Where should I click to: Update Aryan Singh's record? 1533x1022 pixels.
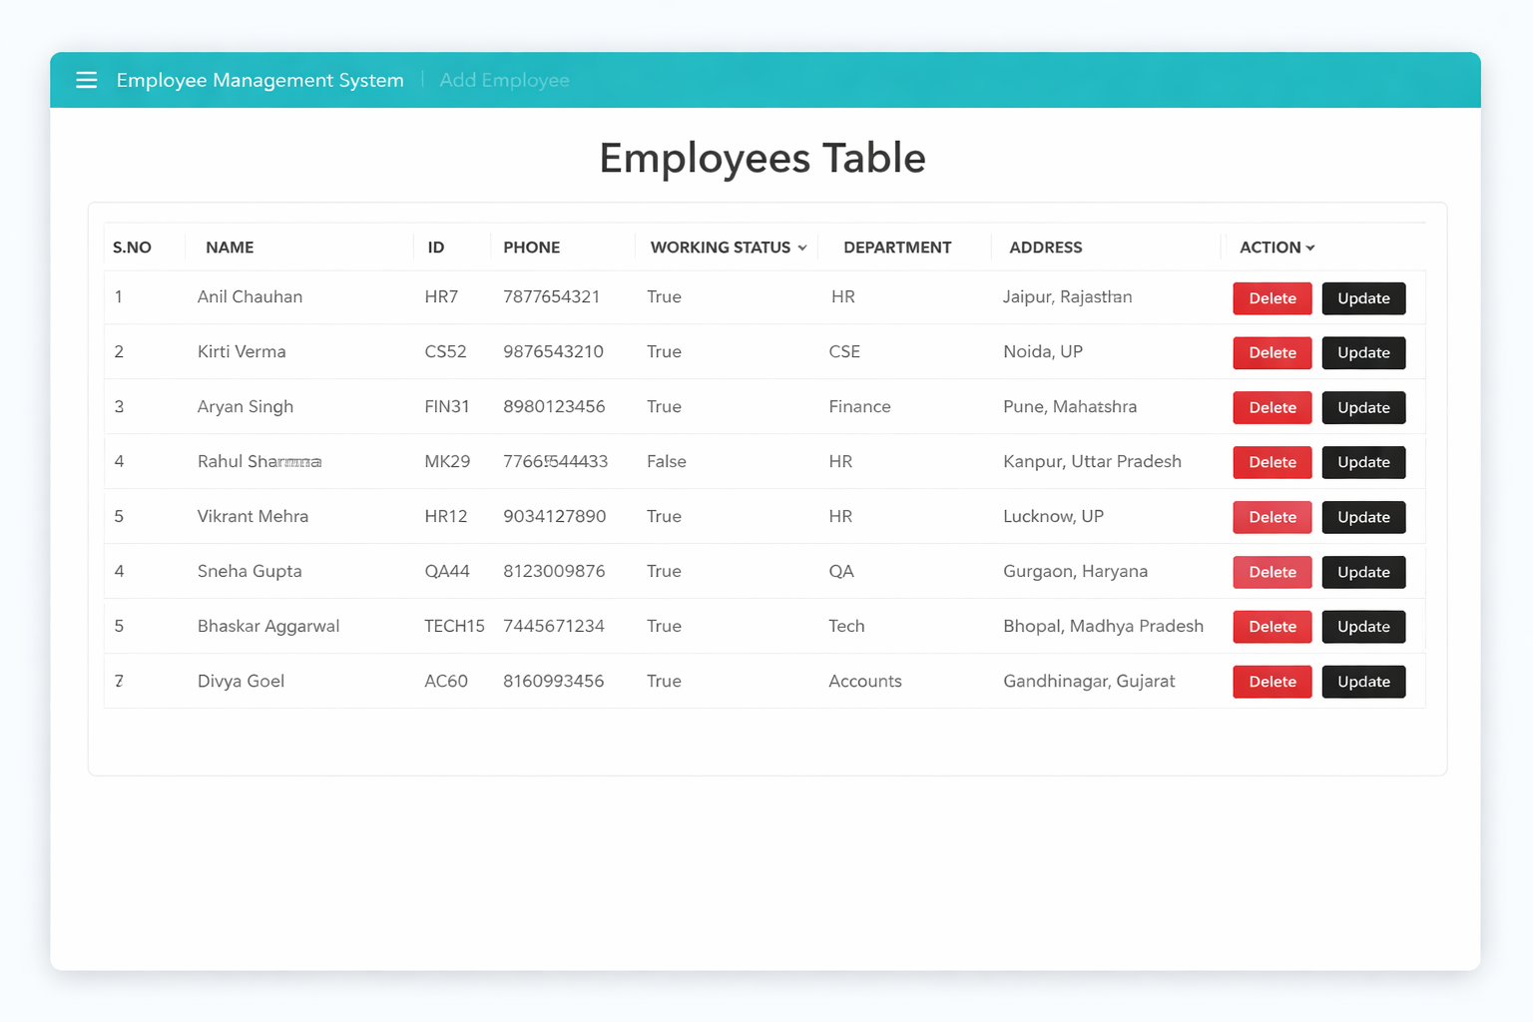click(1363, 407)
